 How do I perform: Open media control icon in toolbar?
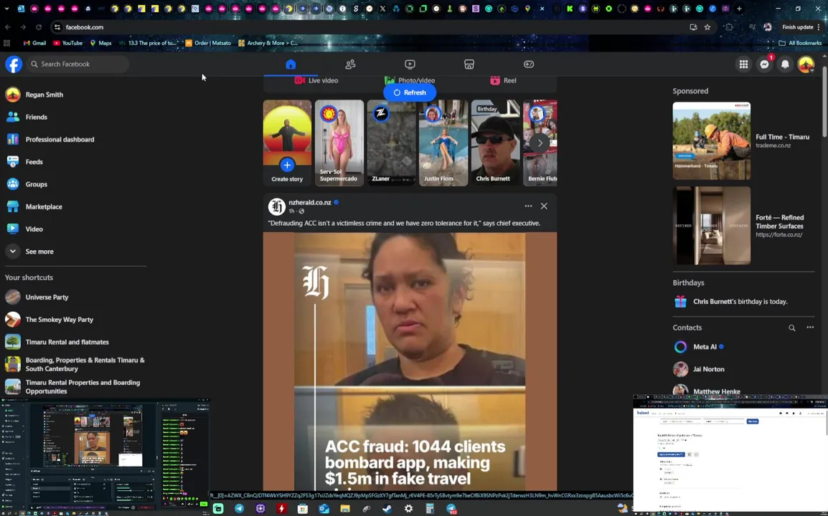coord(752,27)
